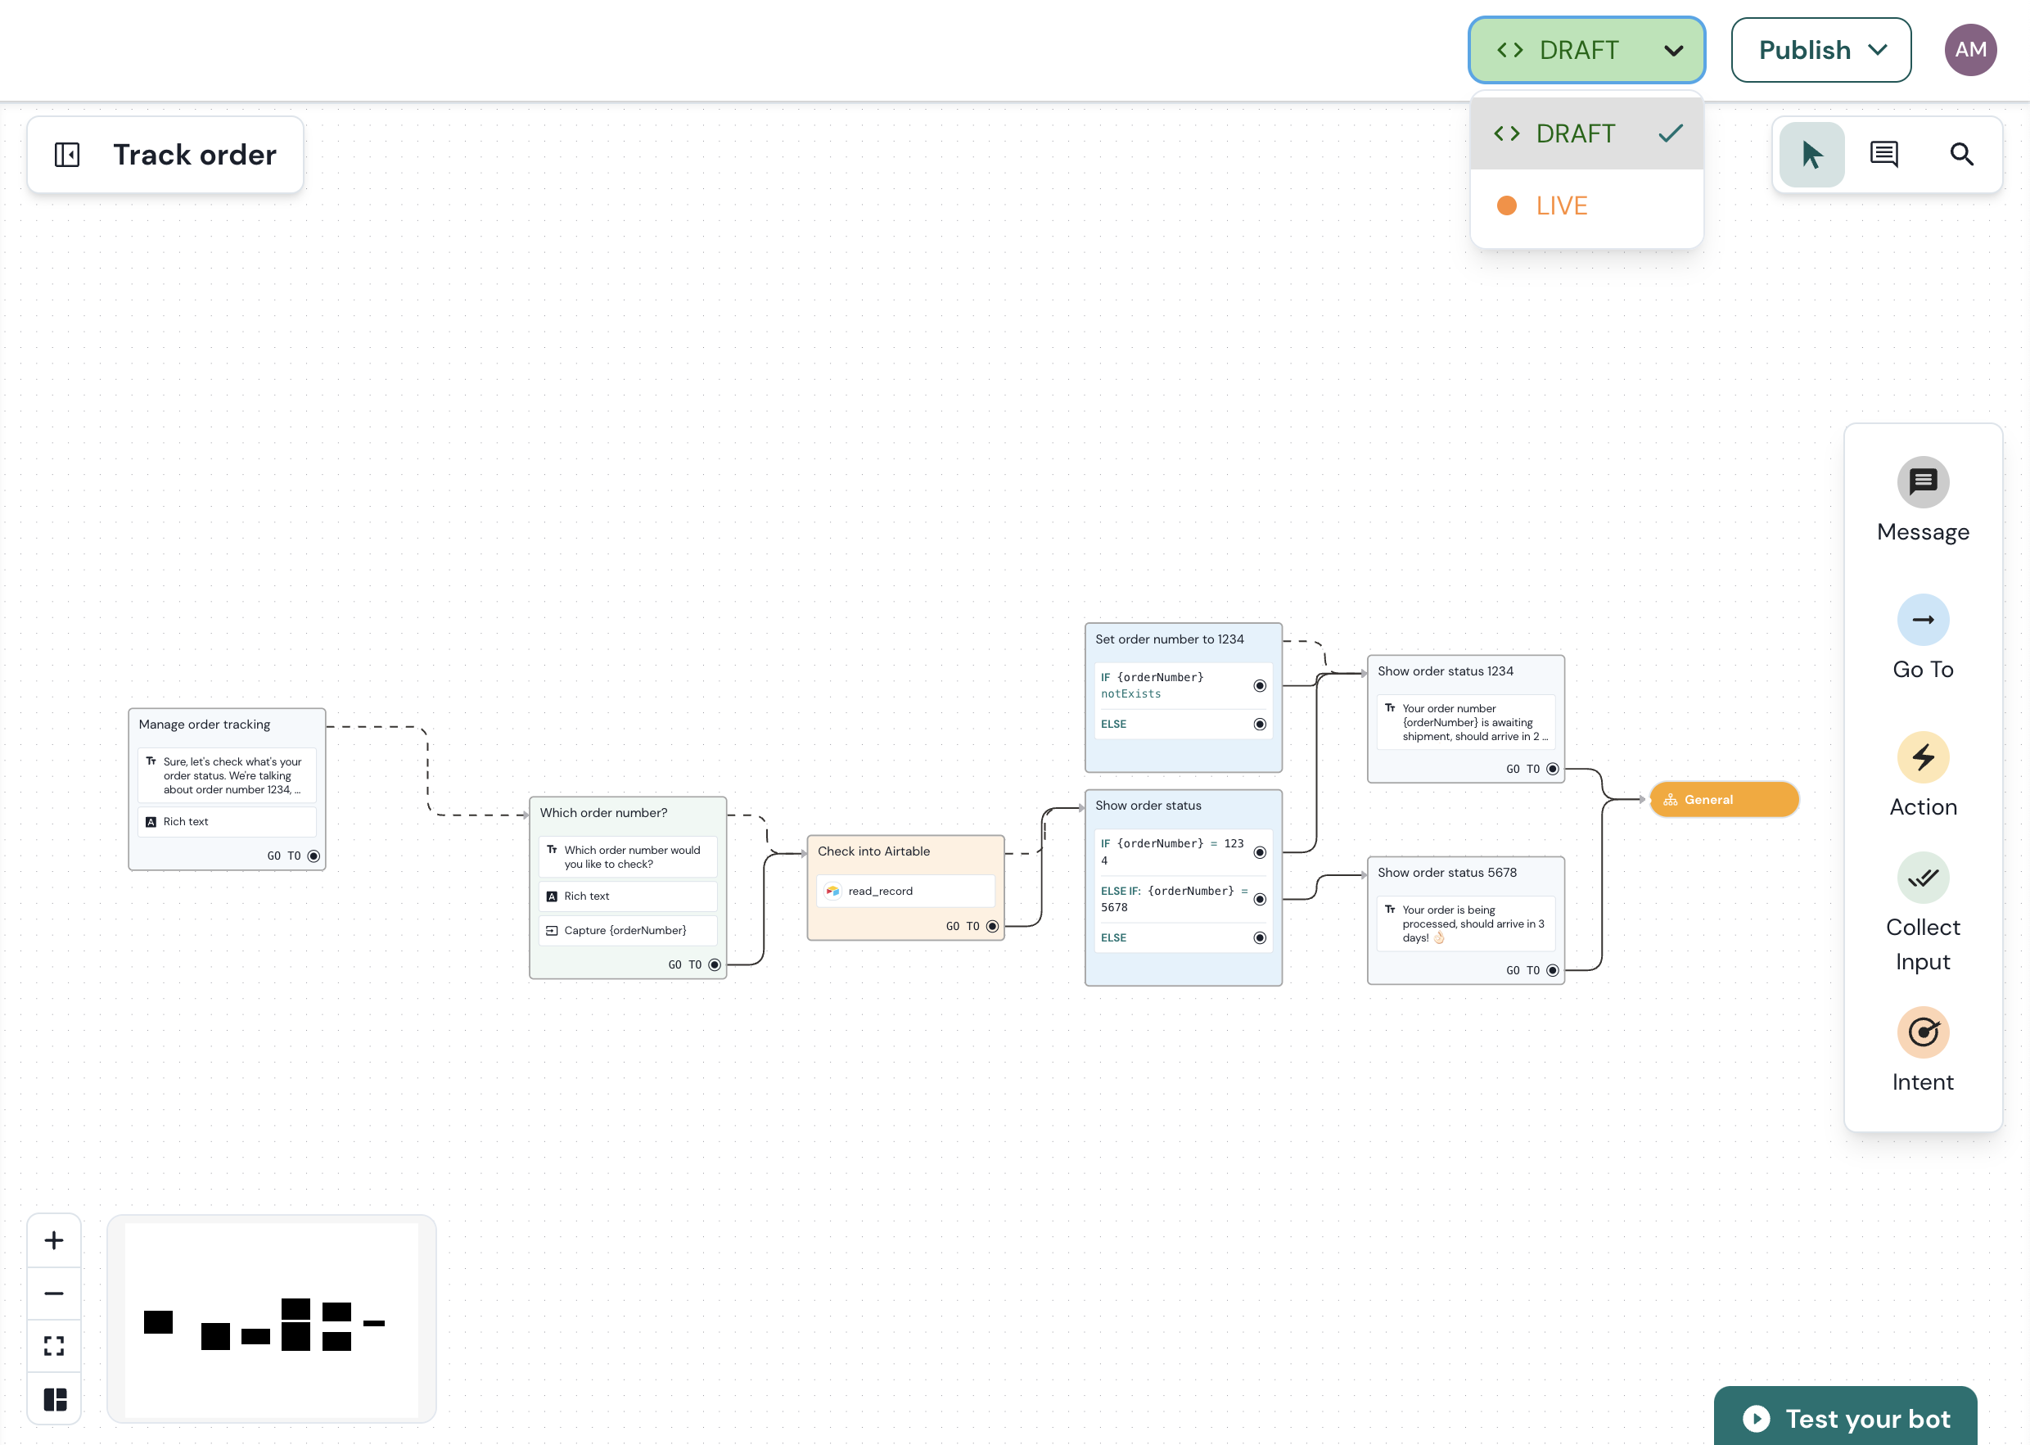Choose the Action lightning icon

(1923, 757)
